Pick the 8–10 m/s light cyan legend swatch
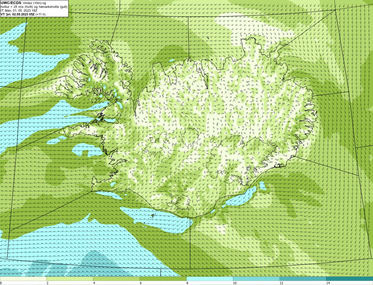 tap(210, 279)
